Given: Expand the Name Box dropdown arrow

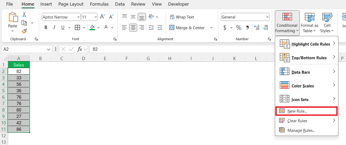Looking at the screenshot, I should pyautogui.click(x=49, y=49).
